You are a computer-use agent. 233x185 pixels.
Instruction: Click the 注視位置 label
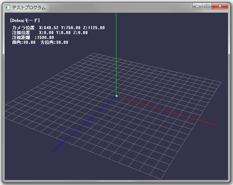pyautogui.click(x=21, y=33)
